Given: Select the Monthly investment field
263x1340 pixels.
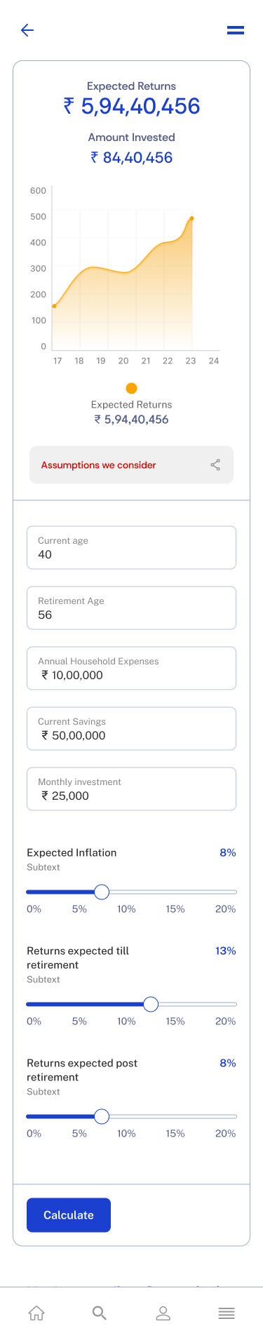Looking at the screenshot, I should click(x=131, y=789).
